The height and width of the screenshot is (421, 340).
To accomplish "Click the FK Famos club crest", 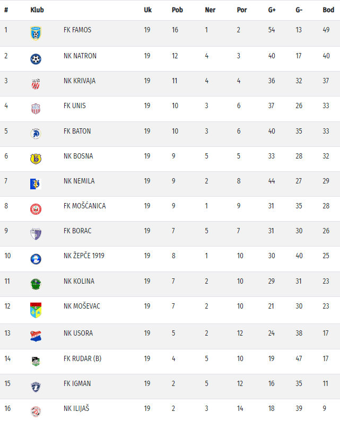I will point(36,33).
